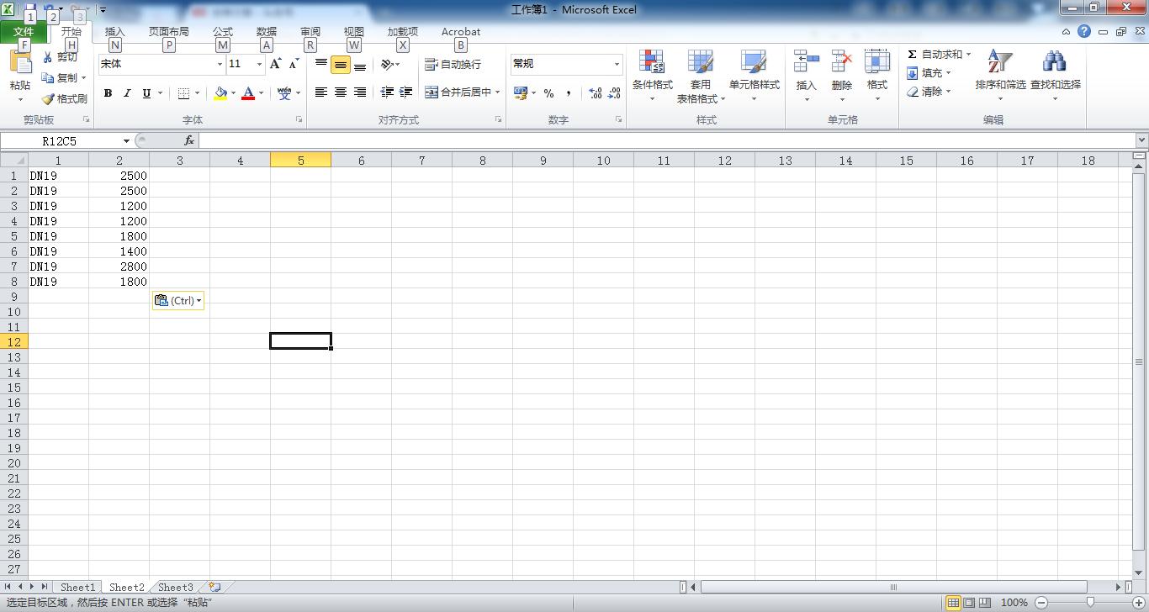Image resolution: width=1149 pixels, height=612 pixels.
Task: Expand the Name Box dropdown arrow
Action: pyautogui.click(x=126, y=140)
